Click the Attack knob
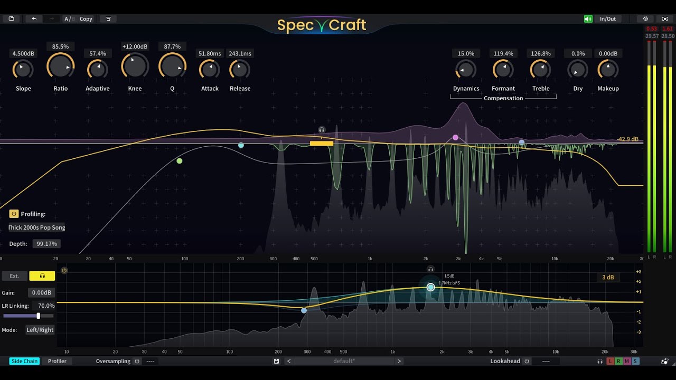 point(210,69)
